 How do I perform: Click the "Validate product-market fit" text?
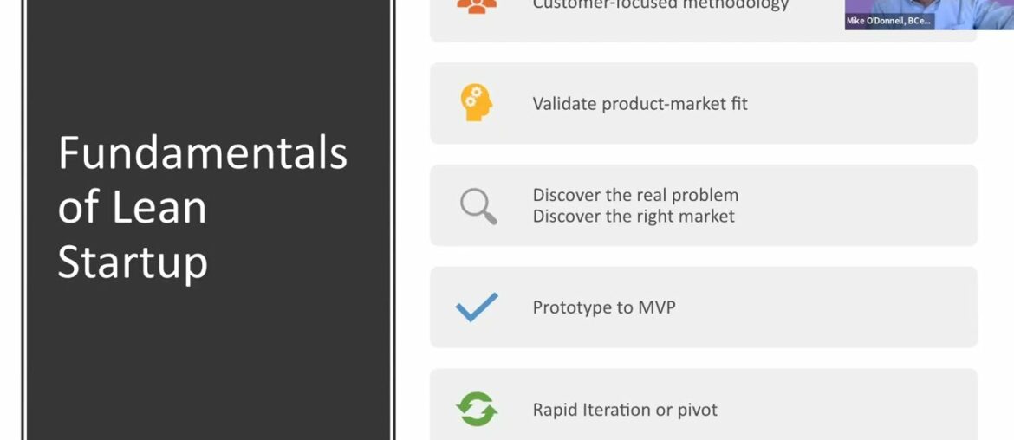tap(640, 104)
